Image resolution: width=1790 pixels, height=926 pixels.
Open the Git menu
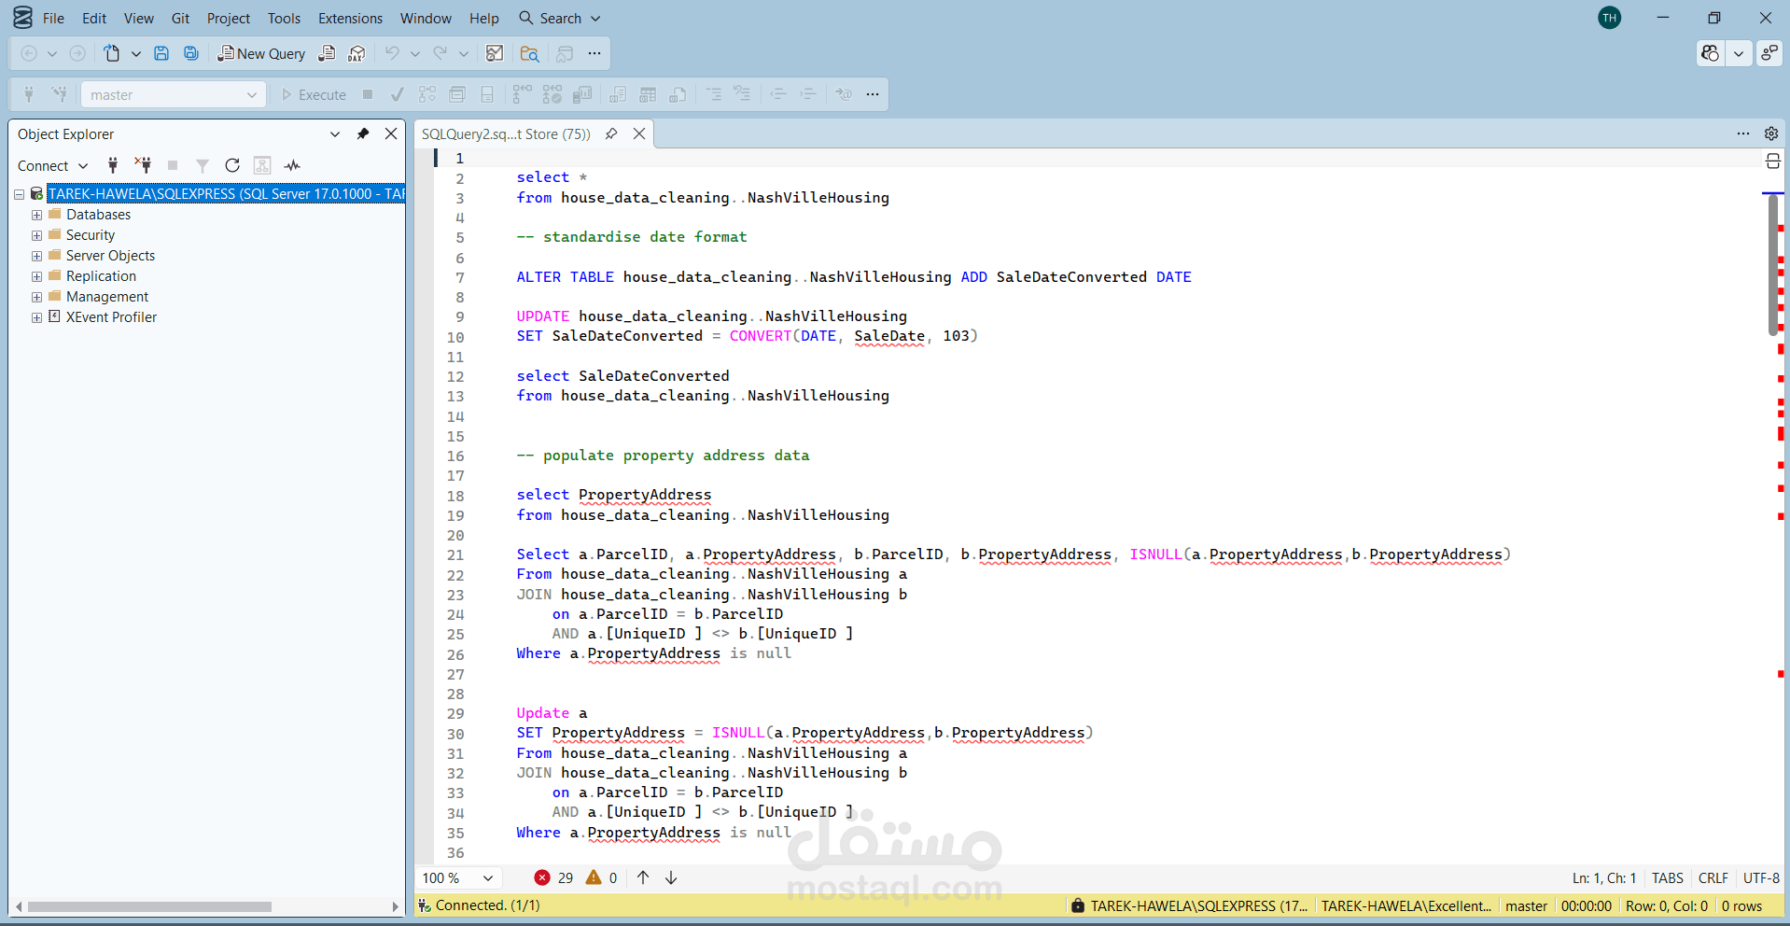pyautogui.click(x=180, y=19)
